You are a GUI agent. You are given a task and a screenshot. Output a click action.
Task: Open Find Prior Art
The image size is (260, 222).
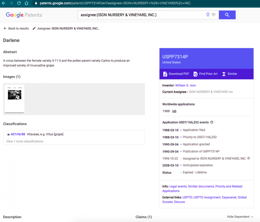click(208, 74)
